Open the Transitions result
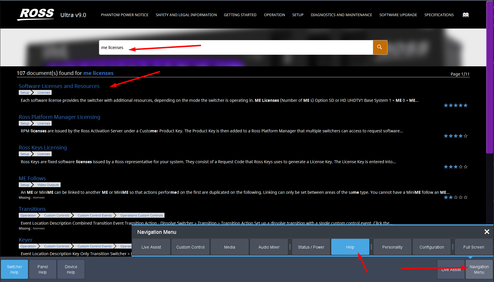The image size is (494, 282). point(32,209)
